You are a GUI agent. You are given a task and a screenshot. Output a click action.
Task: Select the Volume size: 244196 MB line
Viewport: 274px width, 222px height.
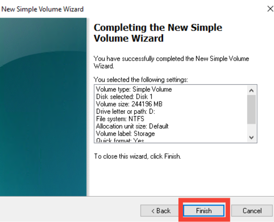(129, 104)
